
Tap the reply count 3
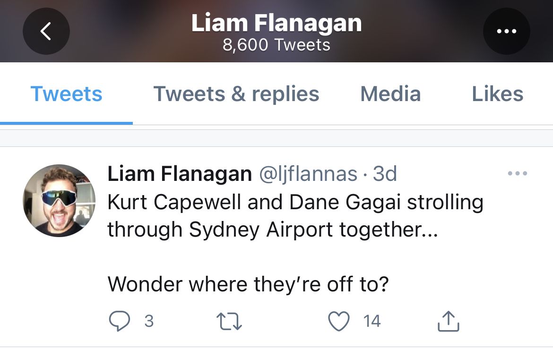coord(149,321)
